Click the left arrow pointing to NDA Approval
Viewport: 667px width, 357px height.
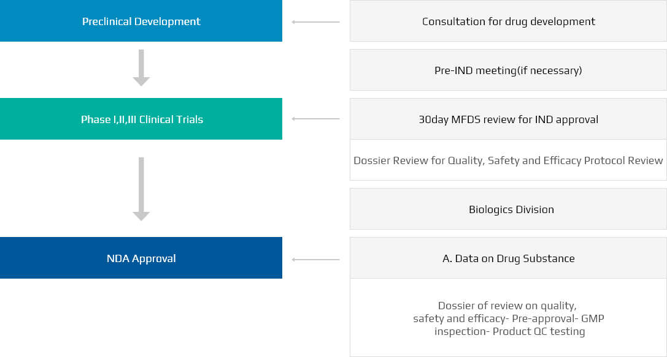click(x=315, y=260)
